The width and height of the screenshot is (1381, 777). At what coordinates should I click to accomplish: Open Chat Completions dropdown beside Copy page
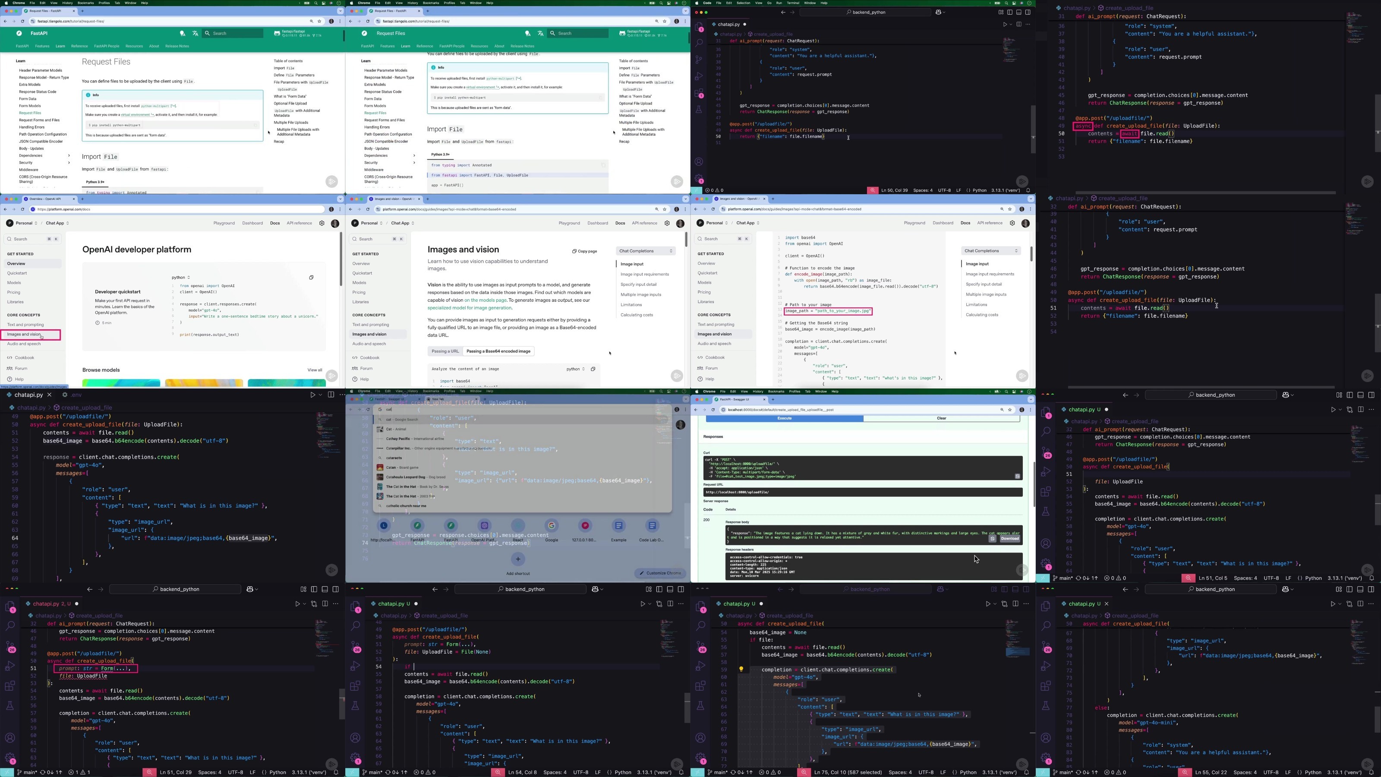(x=646, y=251)
